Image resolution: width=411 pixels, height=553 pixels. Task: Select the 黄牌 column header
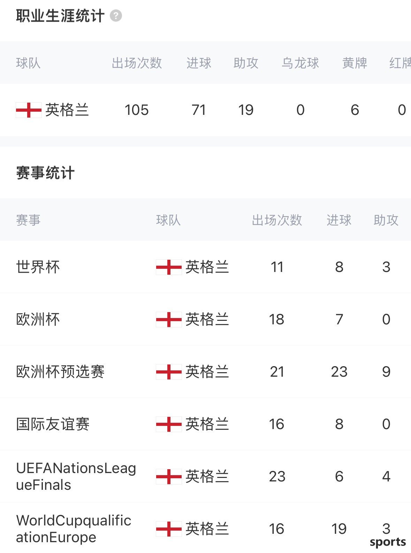tap(355, 63)
